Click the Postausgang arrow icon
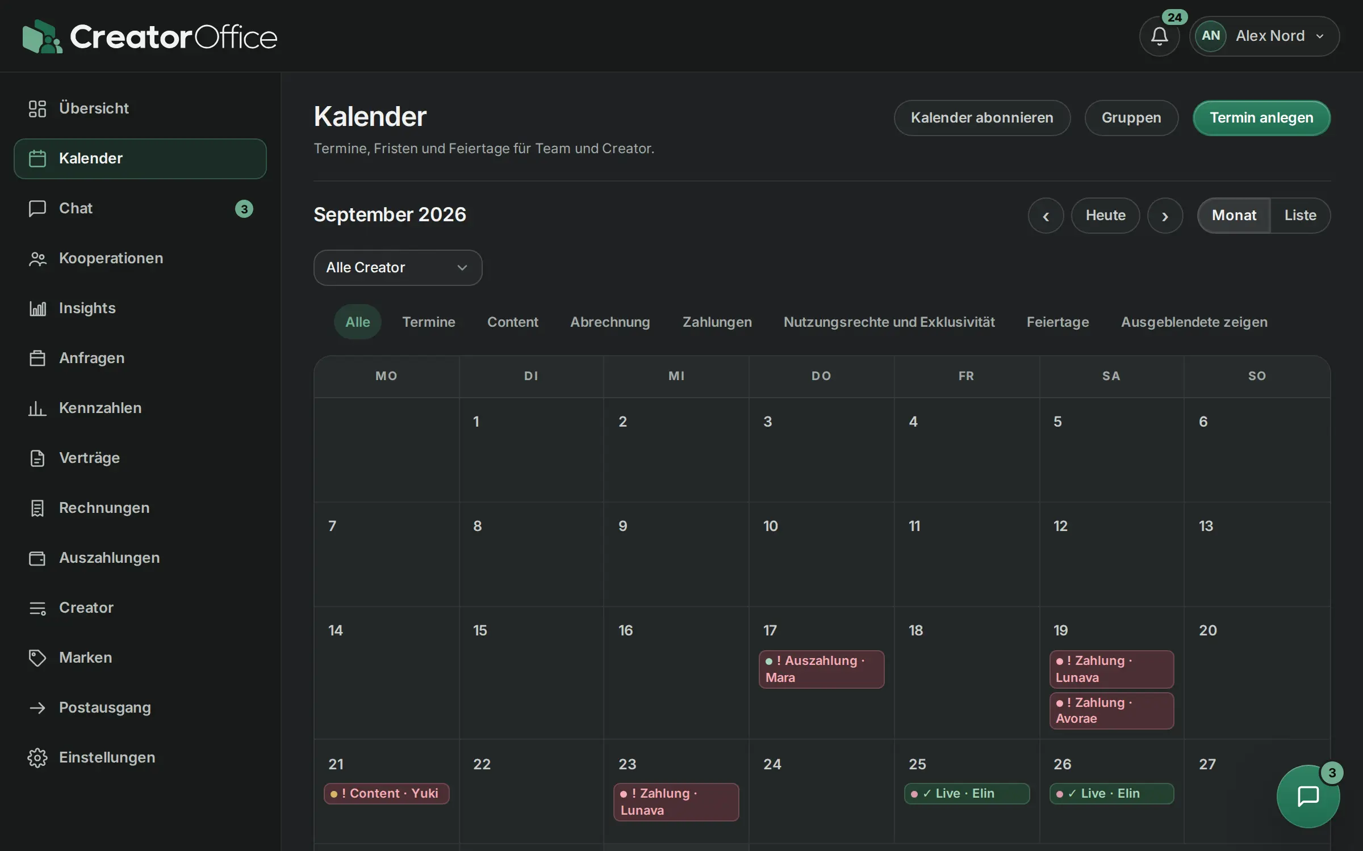Screen dimensions: 1363x851 [x=37, y=707]
